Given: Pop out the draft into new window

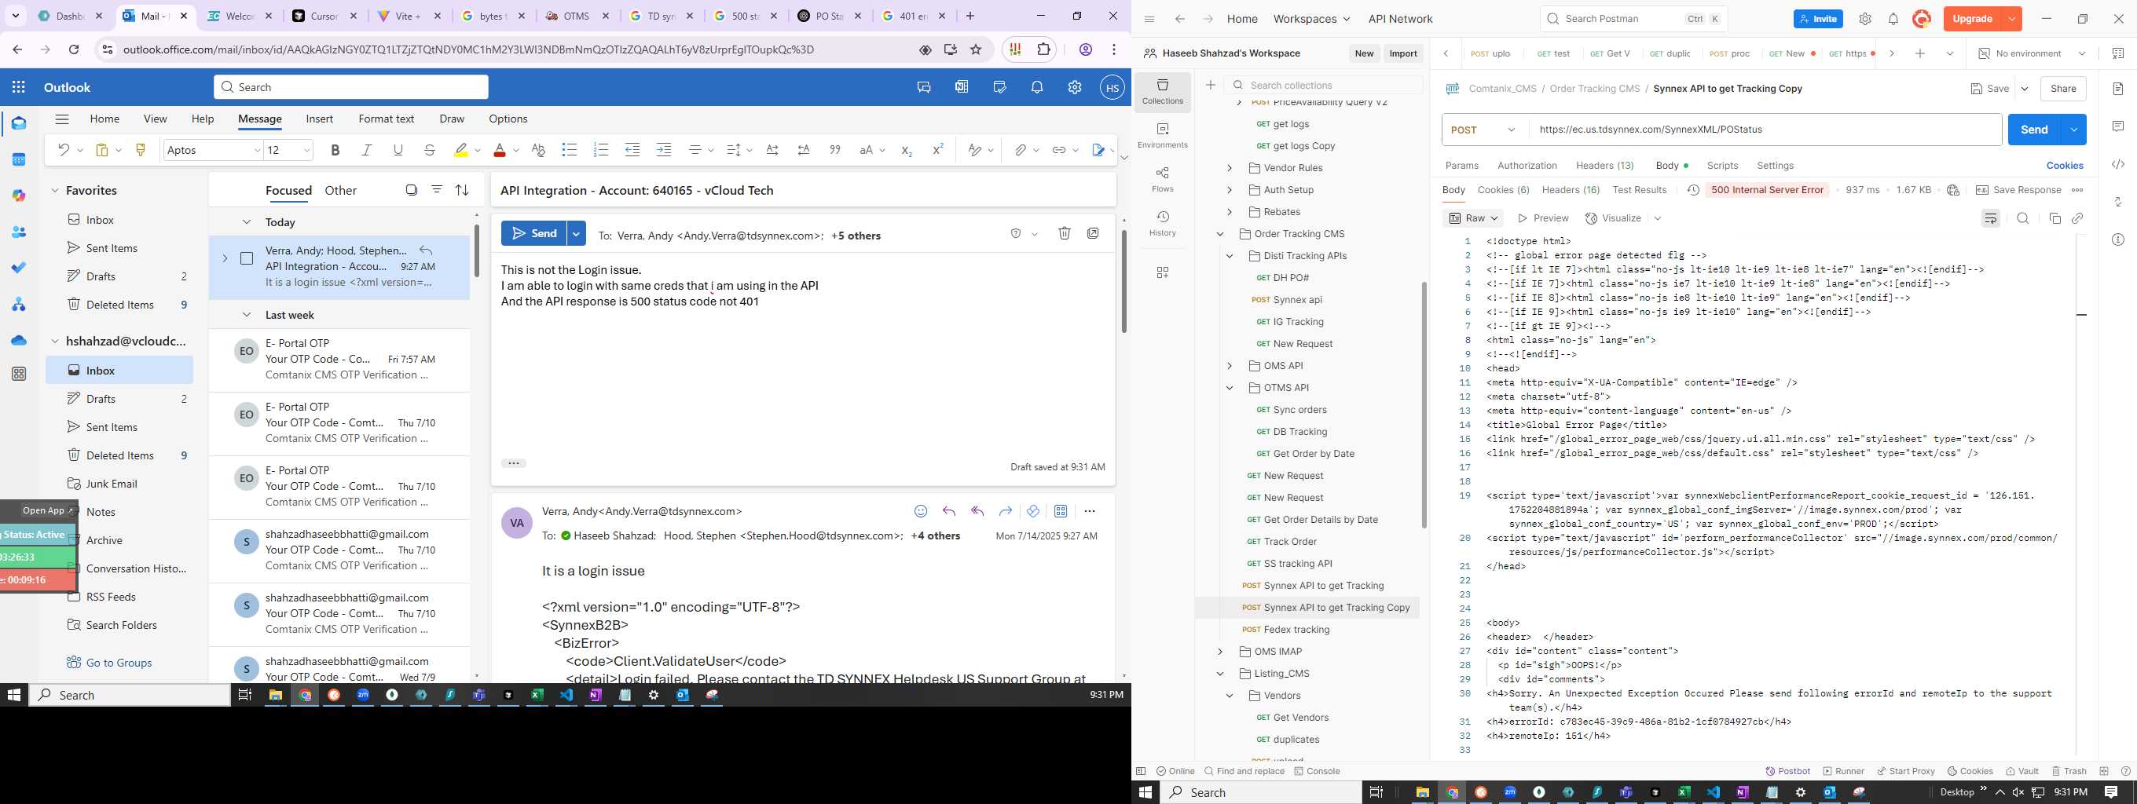Looking at the screenshot, I should point(1094,234).
